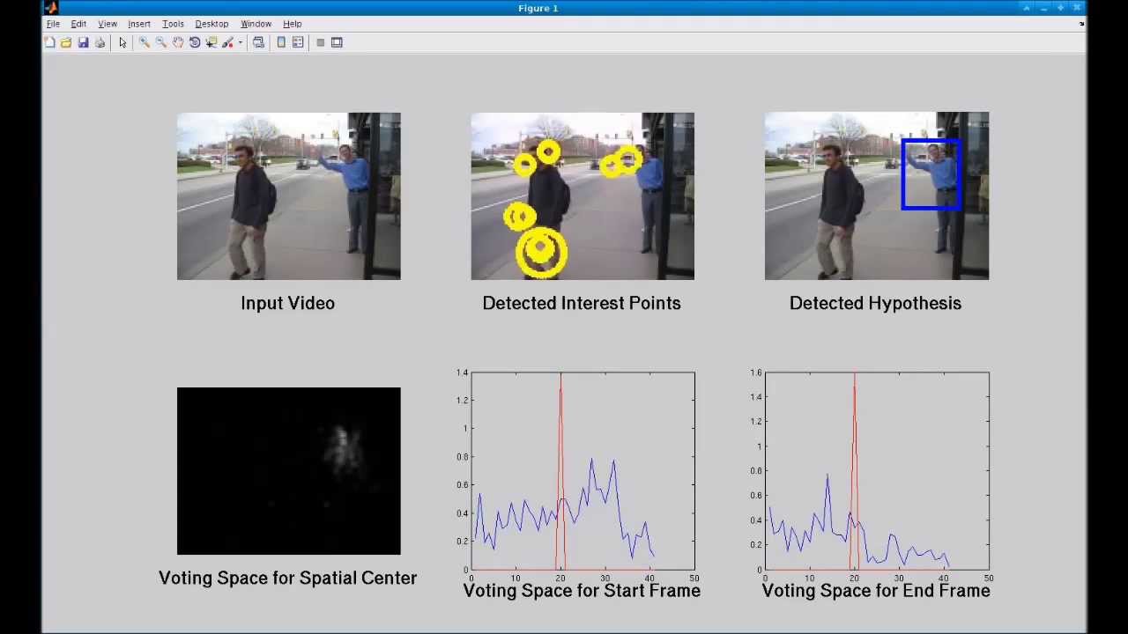Click the Show Plot Tools and Dock icon

337,42
